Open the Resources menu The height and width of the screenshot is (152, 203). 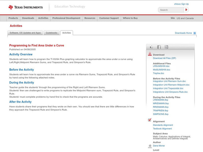click(x=90, y=18)
